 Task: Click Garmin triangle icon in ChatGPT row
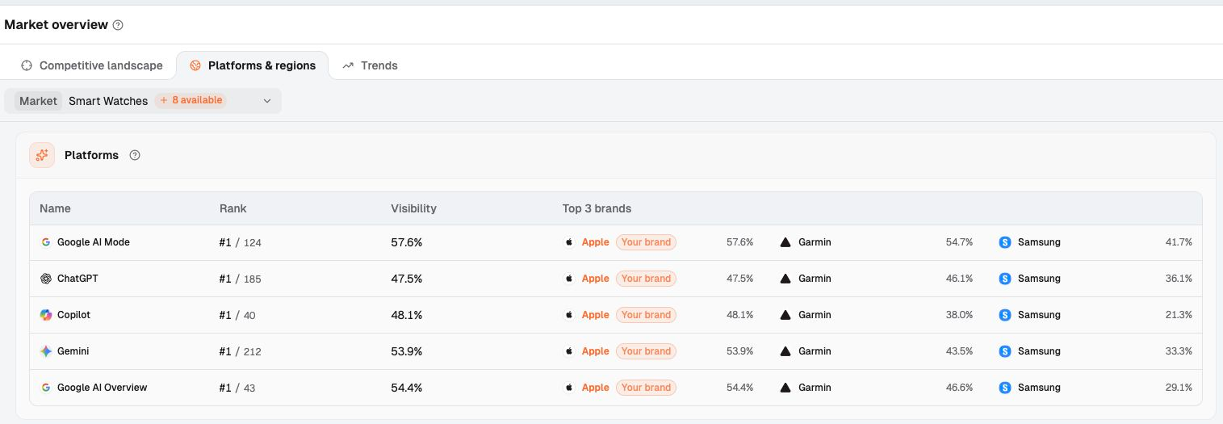pyautogui.click(x=785, y=279)
